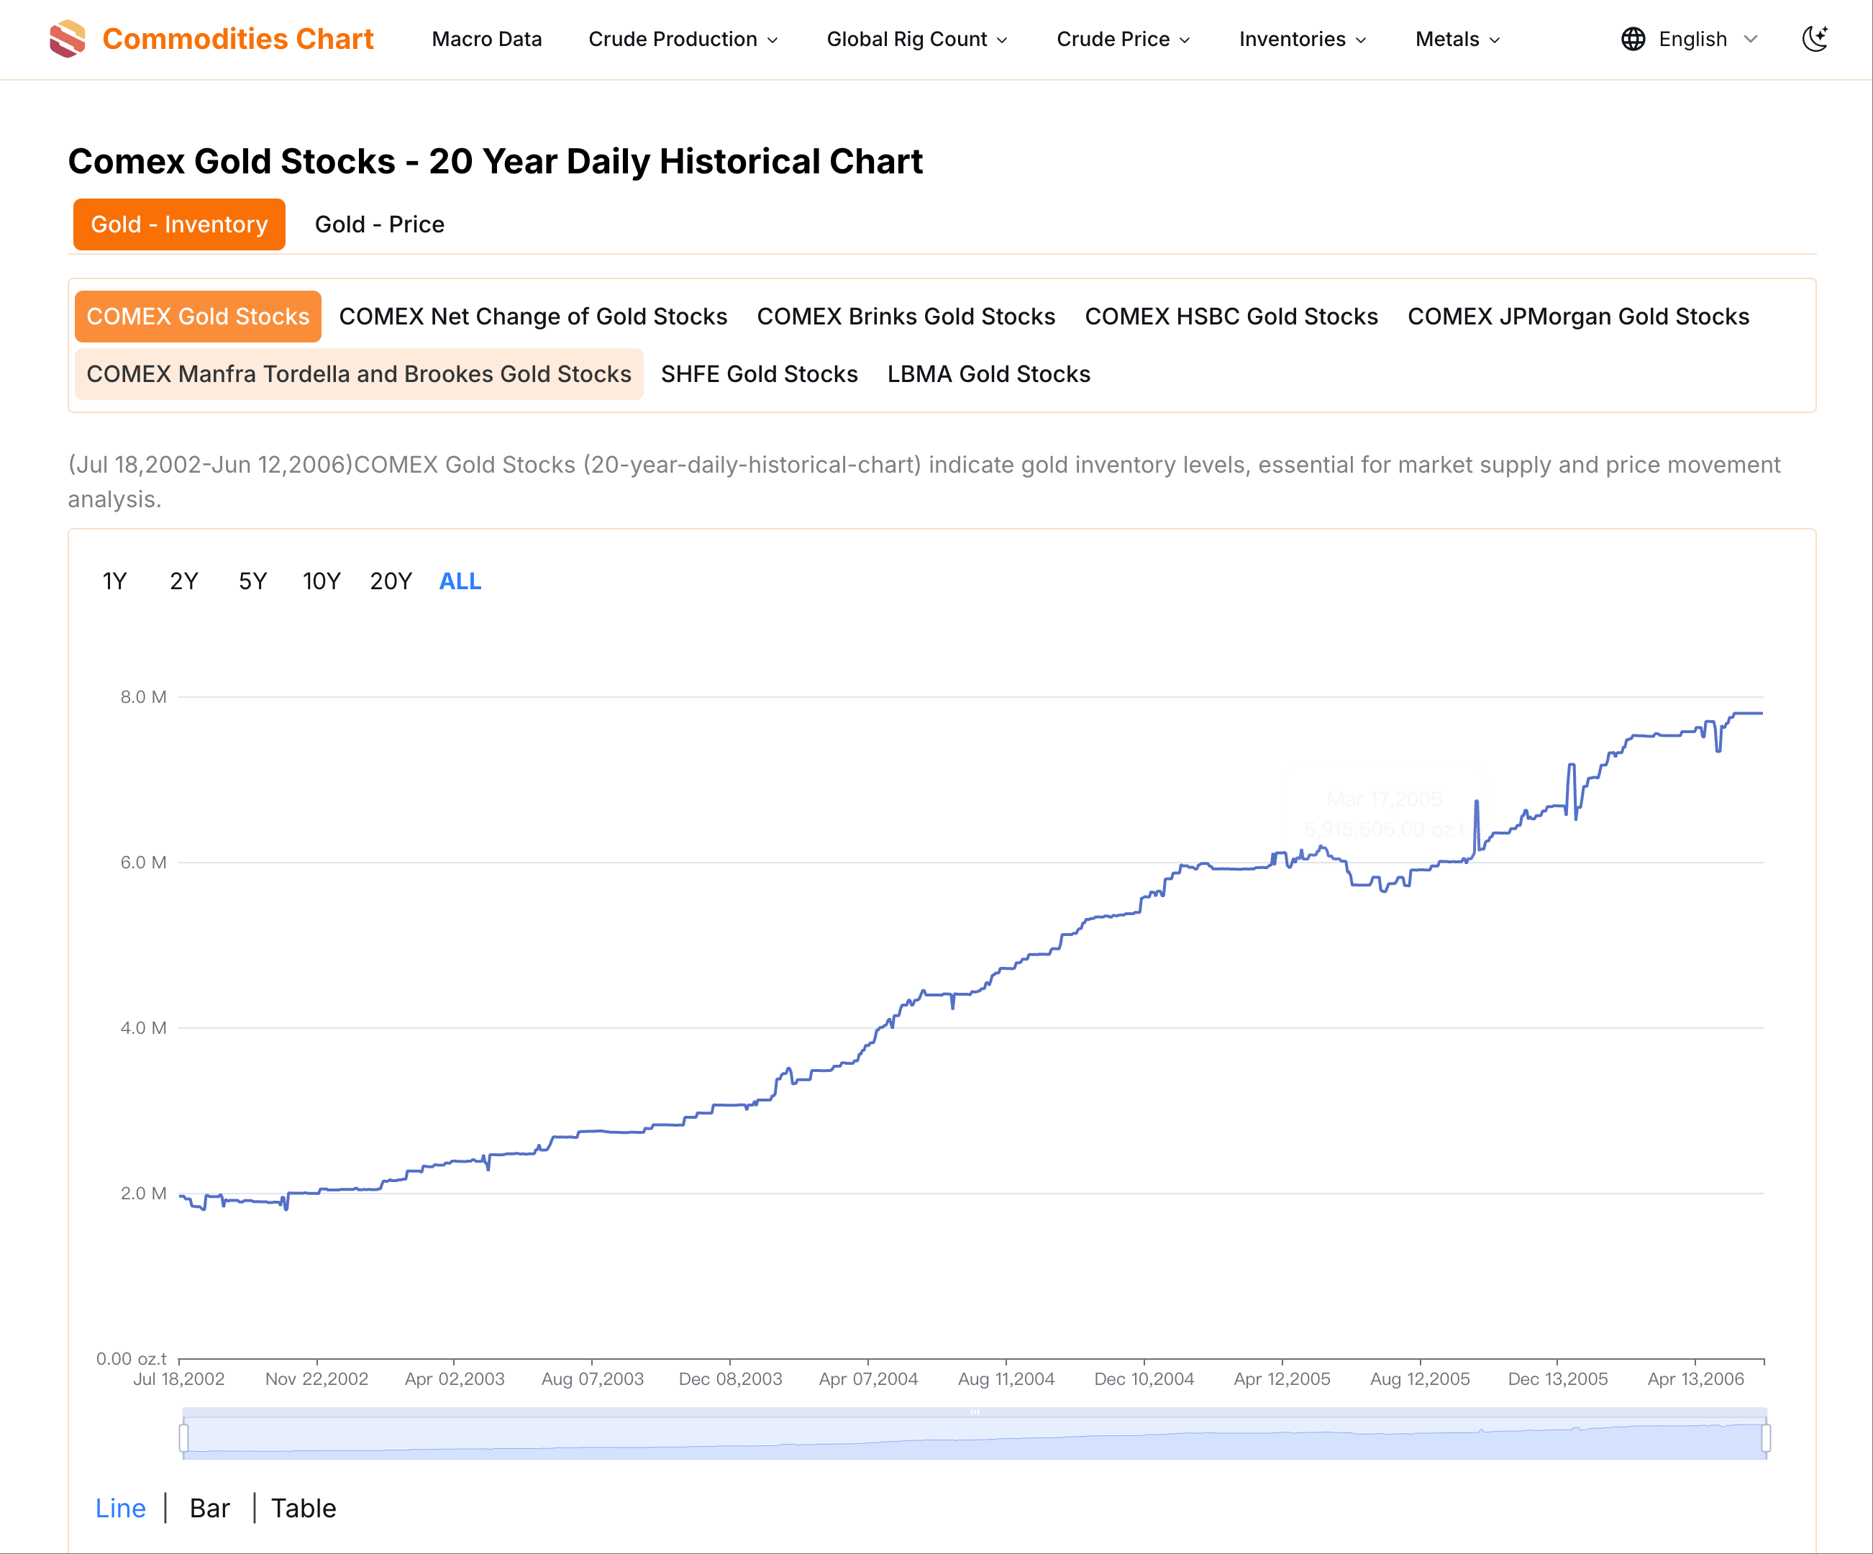Switch to the Gold - Price tab
The height and width of the screenshot is (1554, 1873).
point(379,224)
